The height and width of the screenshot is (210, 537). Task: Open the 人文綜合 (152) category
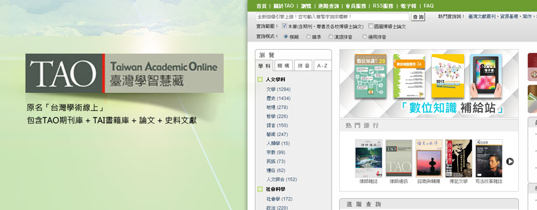tap(282, 179)
